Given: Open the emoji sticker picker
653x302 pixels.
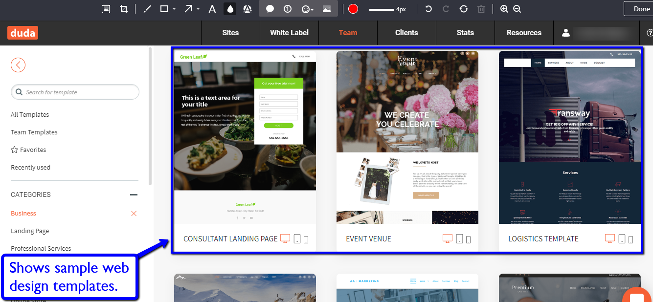Looking at the screenshot, I should [308, 9].
